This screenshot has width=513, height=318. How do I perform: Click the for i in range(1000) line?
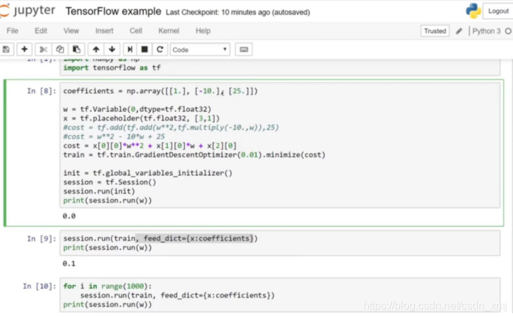coord(108,286)
